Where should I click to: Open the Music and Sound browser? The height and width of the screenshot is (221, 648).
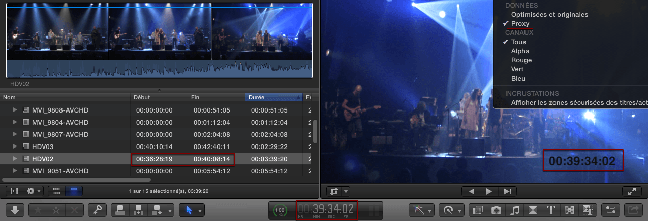tap(514, 210)
